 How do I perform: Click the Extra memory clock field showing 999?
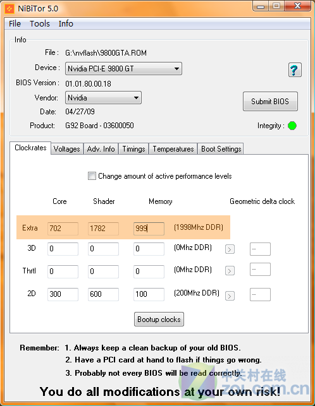point(149,229)
